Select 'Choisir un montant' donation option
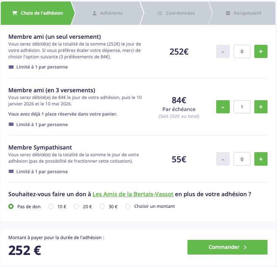277x267 pixels. point(128,206)
